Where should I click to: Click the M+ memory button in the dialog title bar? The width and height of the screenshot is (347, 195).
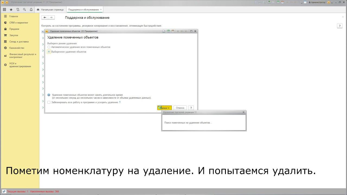[x=182, y=31]
